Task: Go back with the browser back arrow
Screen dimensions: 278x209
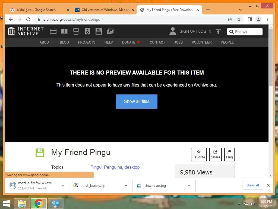Action: 11,19
